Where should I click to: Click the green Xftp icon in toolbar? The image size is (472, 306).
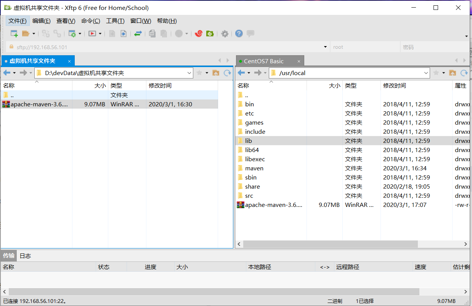(210, 34)
